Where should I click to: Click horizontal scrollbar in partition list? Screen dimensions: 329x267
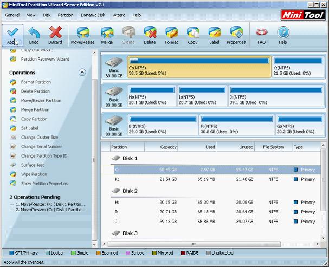click(194, 244)
